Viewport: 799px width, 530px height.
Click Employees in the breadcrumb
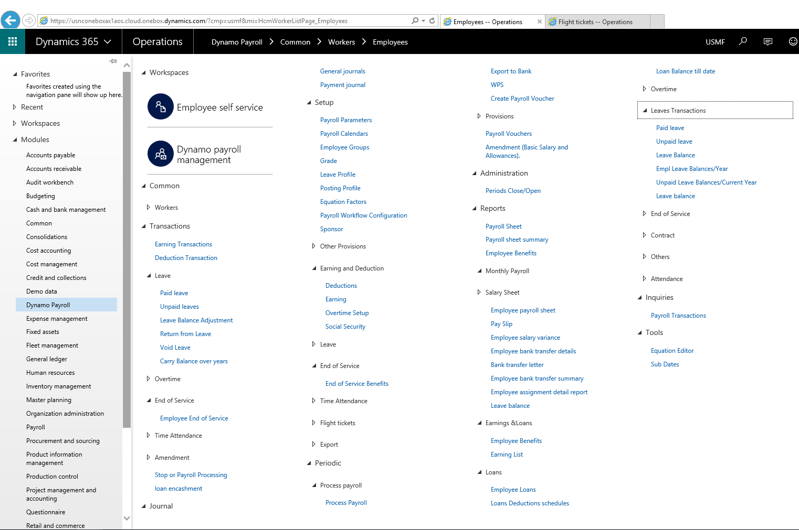390,42
